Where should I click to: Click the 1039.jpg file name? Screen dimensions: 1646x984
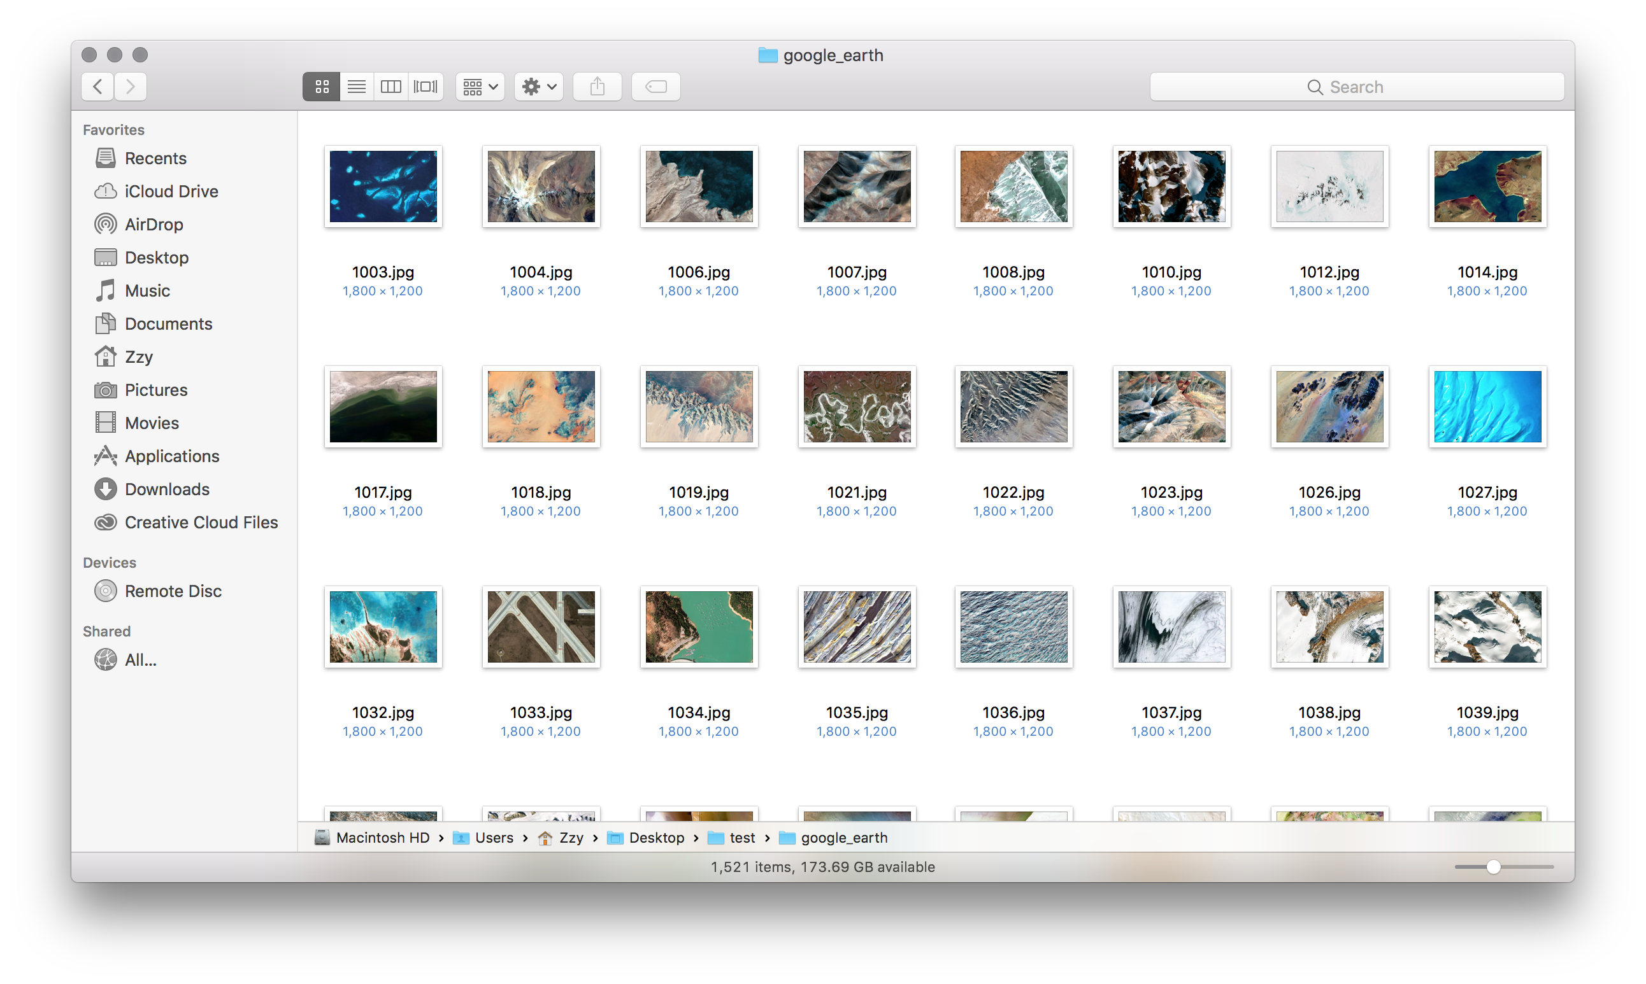coord(1487,713)
